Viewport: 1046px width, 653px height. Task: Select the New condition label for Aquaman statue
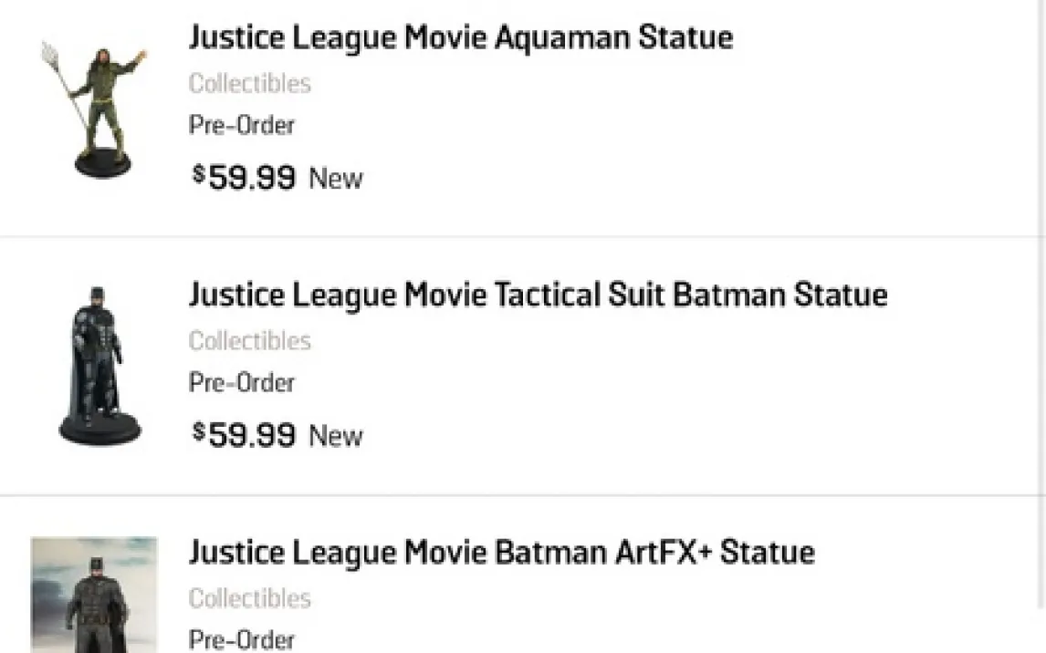click(336, 178)
